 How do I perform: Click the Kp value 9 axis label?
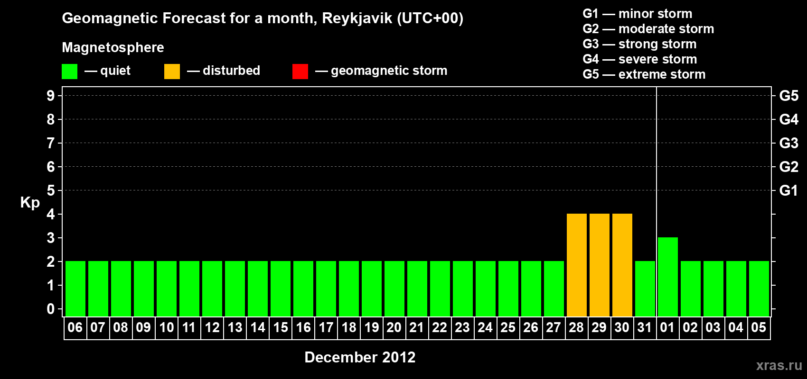[x=51, y=96]
